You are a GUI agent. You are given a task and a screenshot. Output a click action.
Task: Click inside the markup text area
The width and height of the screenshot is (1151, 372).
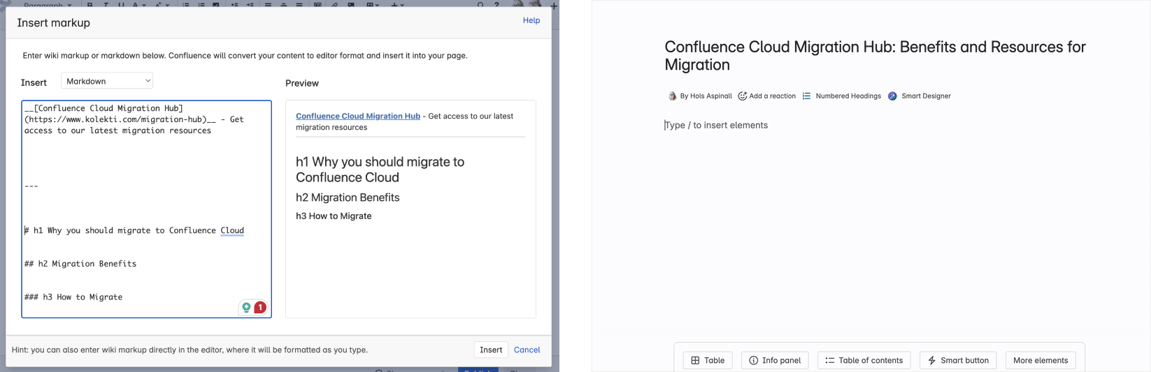(x=146, y=209)
